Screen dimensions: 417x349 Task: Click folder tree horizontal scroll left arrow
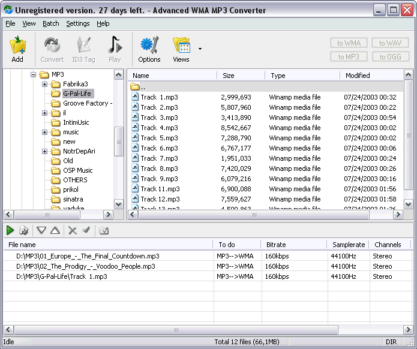(x=8, y=215)
